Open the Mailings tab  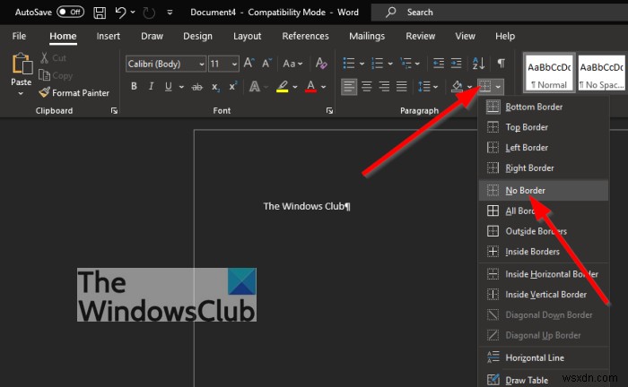click(x=367, y=36)
